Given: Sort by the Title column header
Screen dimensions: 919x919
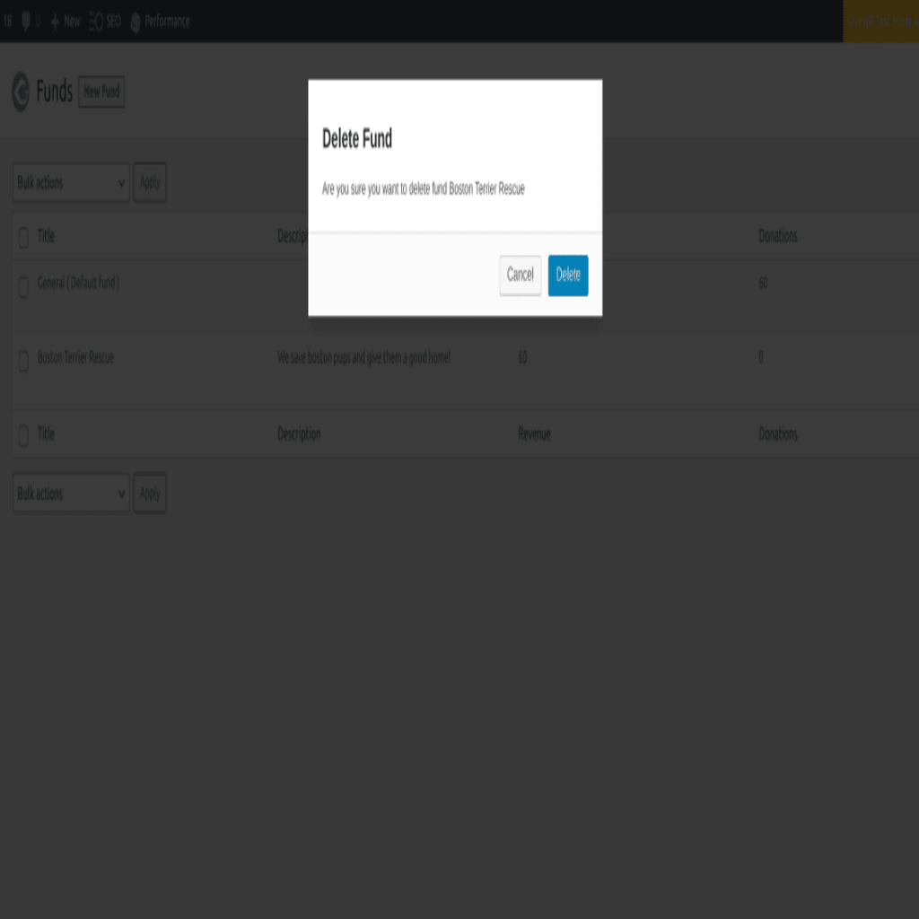Looking at the screenshot, I should pyautogui.click(x=46, y=236).
